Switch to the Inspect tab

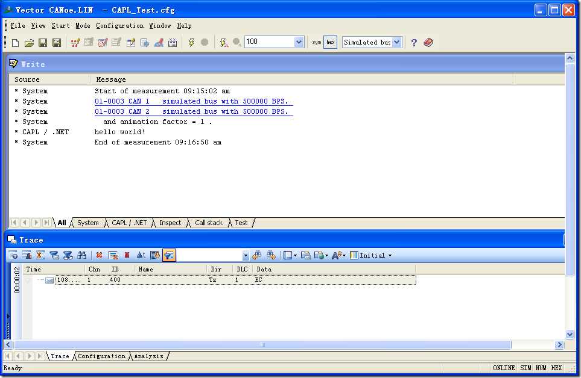pyautogui.click(x=170, y=223)
